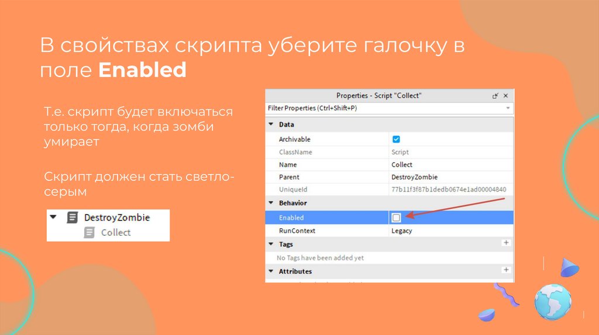599x335 pixels.
Task: Undock the Properties panel
Action: click(x=495, y=96)
